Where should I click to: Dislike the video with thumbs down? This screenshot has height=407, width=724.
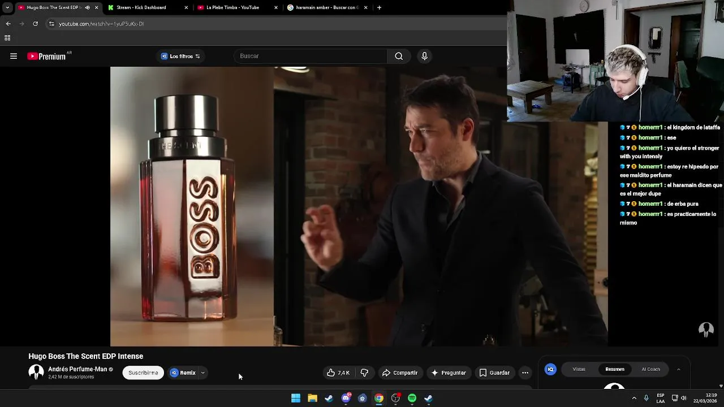coord(364,373)
